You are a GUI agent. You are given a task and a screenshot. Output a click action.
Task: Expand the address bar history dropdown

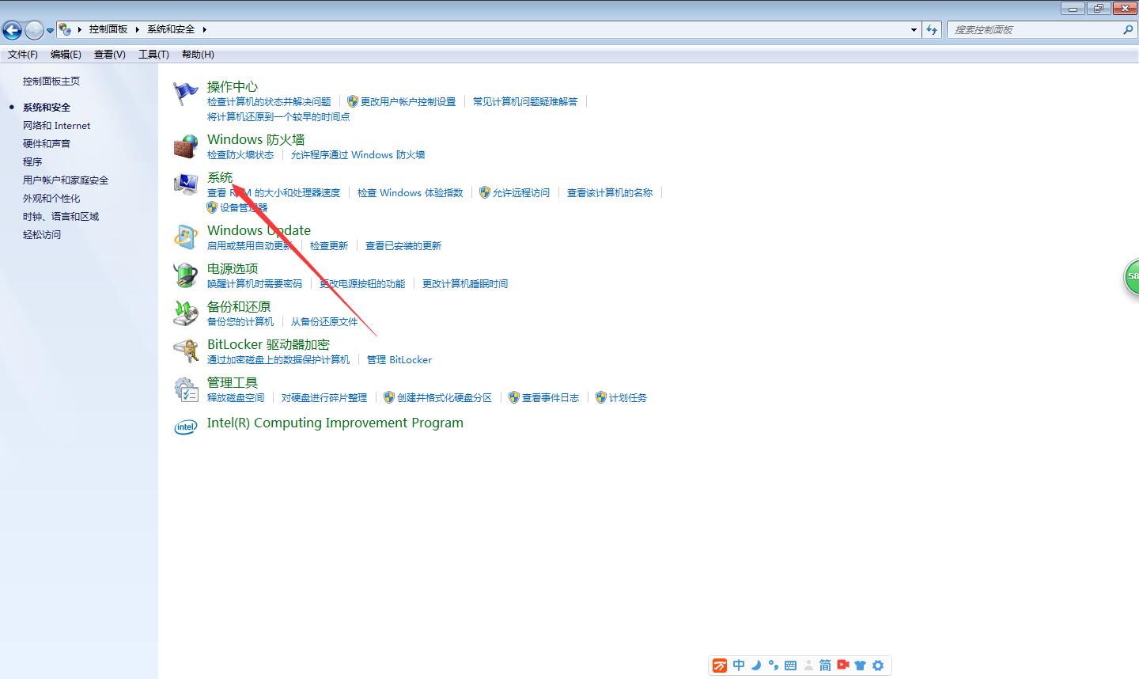915,29
